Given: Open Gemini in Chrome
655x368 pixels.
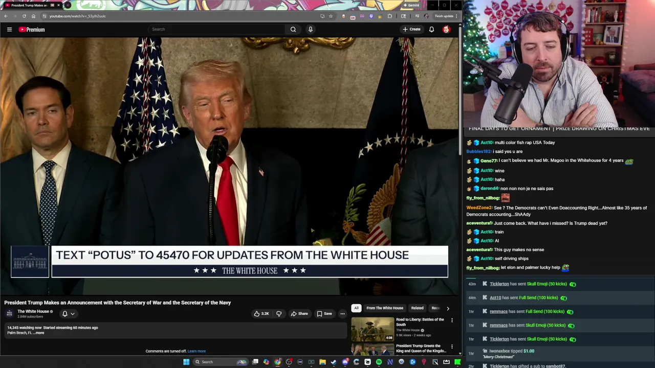Looking at the screenshot, I should tap(411, 5).
